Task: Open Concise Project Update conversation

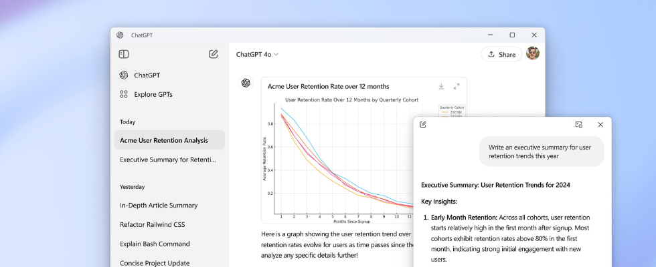Action: pyautogui.click(x=155, y=262)
